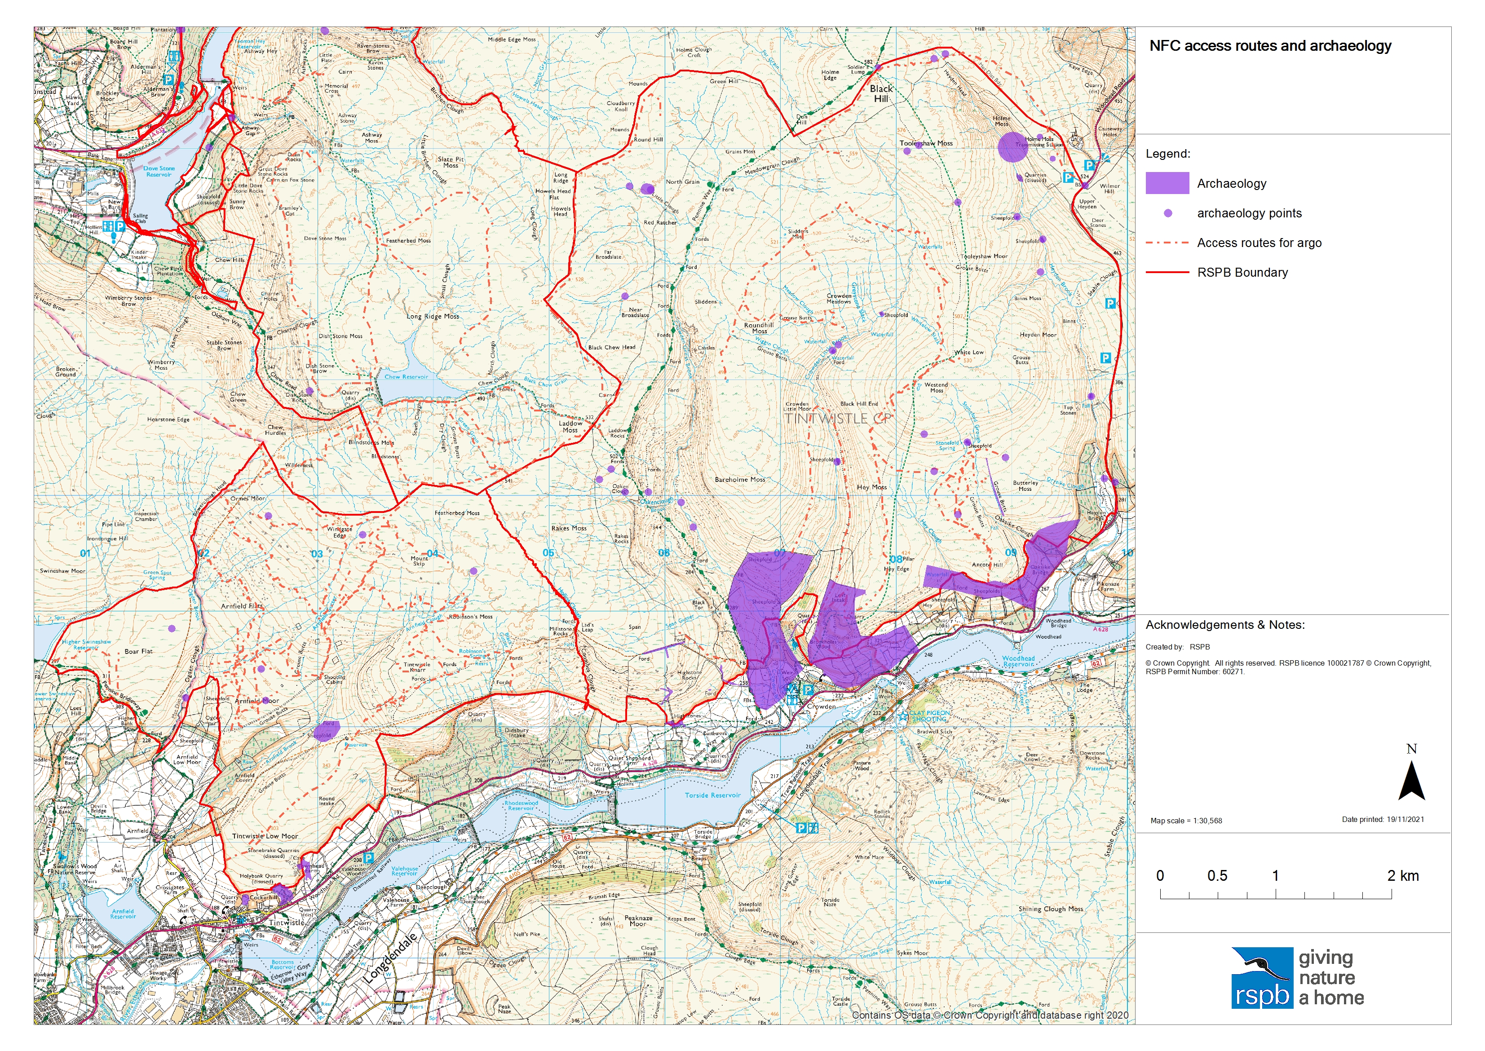The image size is (1485, 1051).
Task: Click the parking icon near Alderman's Brow
Action: (x=168, y=80)
